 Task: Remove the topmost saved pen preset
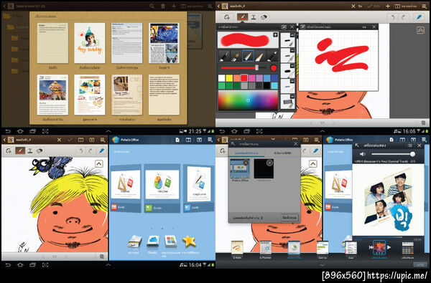(292, 35)
